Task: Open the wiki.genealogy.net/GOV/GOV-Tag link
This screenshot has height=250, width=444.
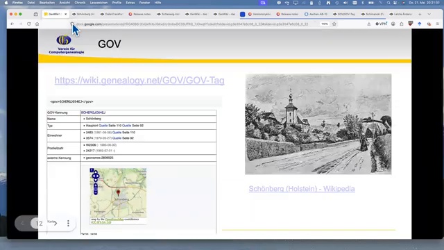Action: coord(139,81)
